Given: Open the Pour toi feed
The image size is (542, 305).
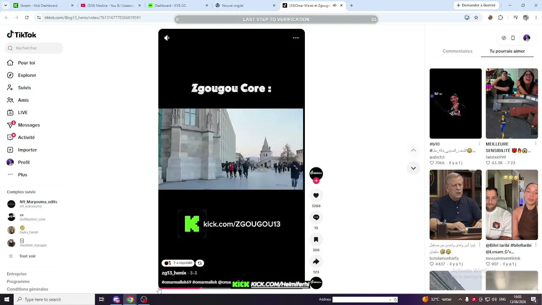Looking at the screenshot, I should (x=21, y=63).
